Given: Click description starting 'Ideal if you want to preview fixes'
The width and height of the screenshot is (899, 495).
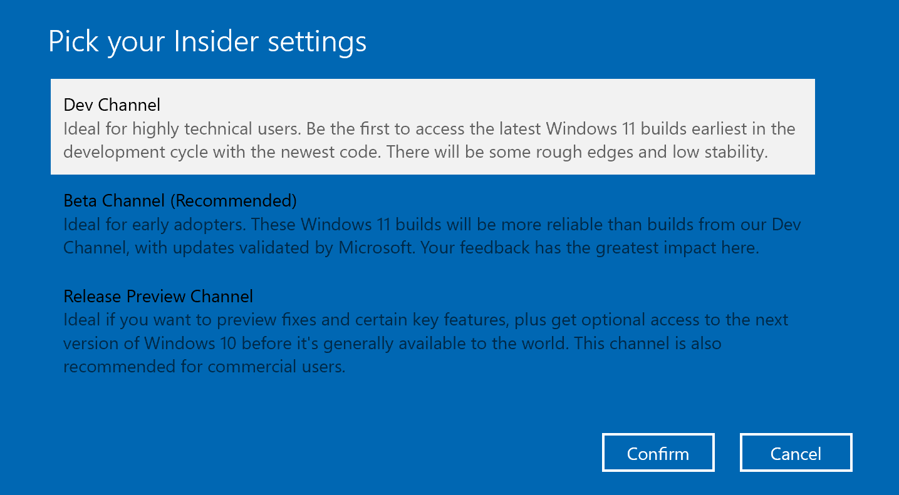Looking at the screenshot, I should (426, 320).
